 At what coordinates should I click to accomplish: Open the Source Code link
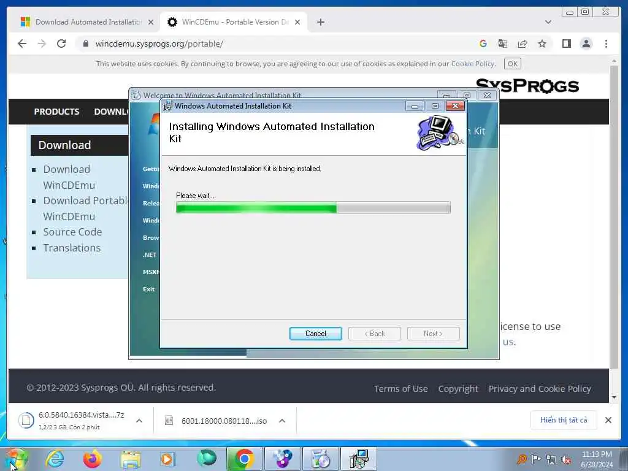tap(72, 232)
